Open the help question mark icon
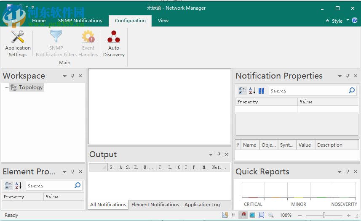Viewport: 361px width, 221px height. tap(355, 20)
